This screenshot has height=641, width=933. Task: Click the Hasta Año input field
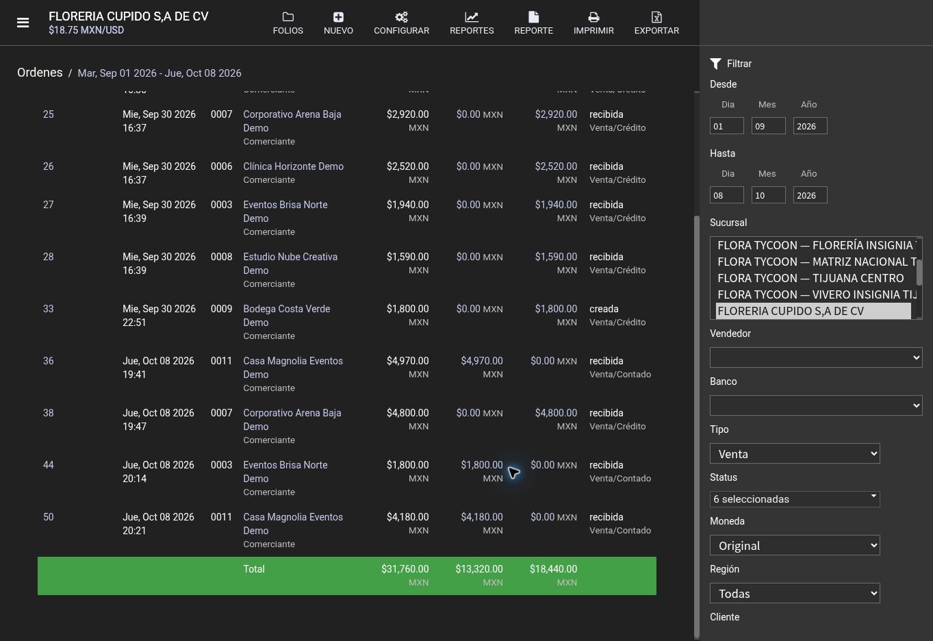810,195
